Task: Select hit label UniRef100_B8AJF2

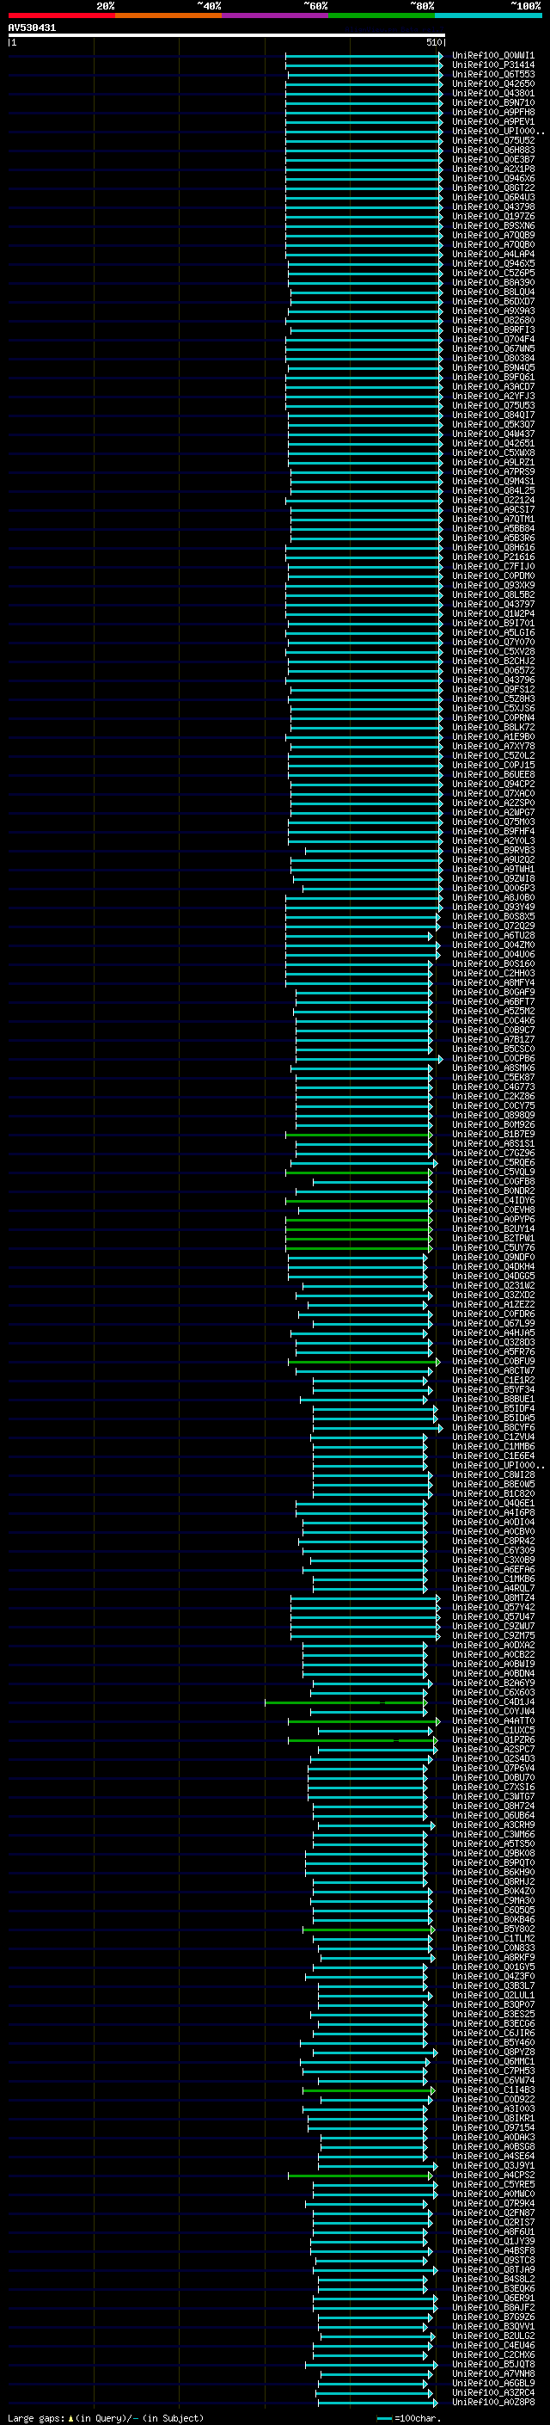Action: tap(493, 2308)
